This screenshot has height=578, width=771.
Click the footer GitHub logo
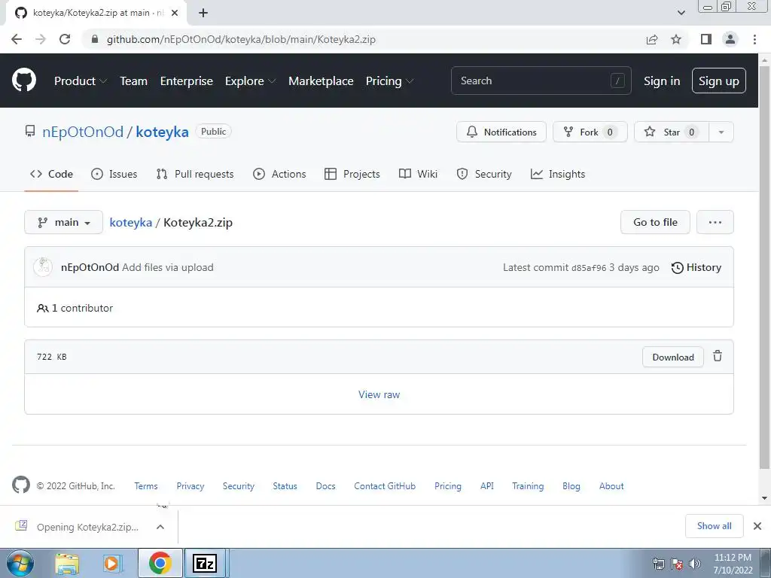click(x=21, y=485)
